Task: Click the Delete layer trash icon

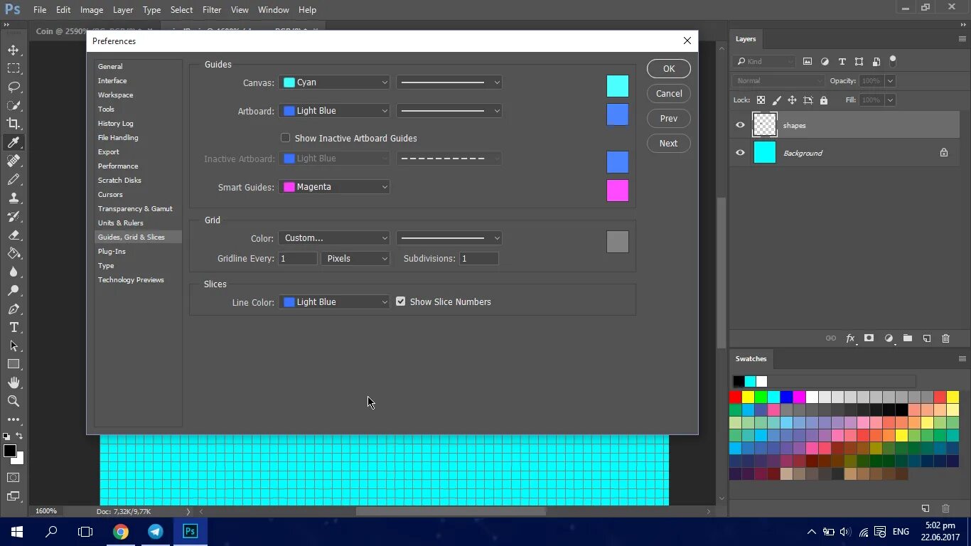Action: click(945, 338)
